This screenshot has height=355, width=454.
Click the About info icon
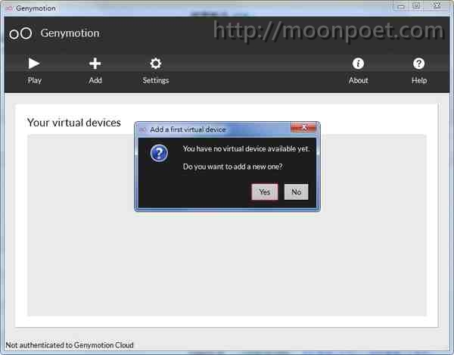tap(359, 64)
